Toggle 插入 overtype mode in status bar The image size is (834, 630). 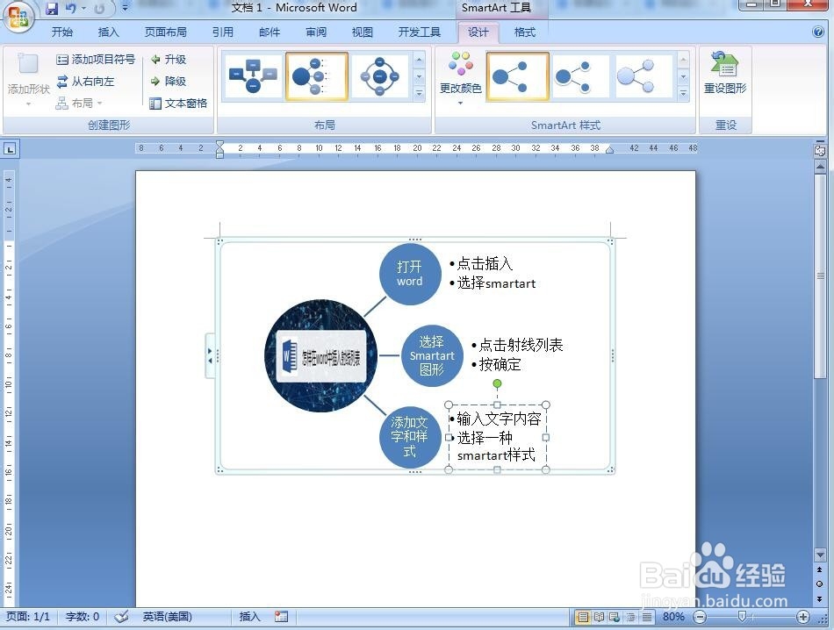pyautogui.click(x=249, y=617)
